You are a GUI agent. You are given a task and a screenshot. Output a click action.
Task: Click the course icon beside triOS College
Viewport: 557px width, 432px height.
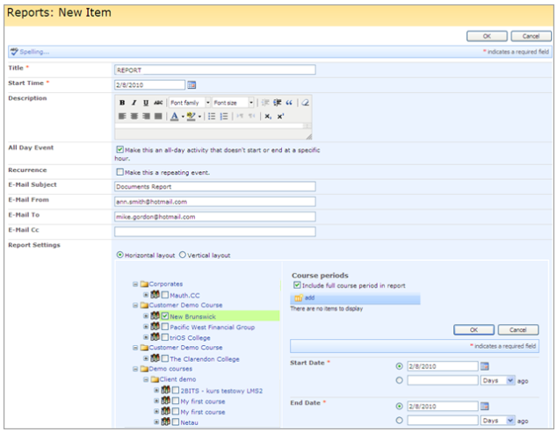pyautogui.click(x=155, y=336)
